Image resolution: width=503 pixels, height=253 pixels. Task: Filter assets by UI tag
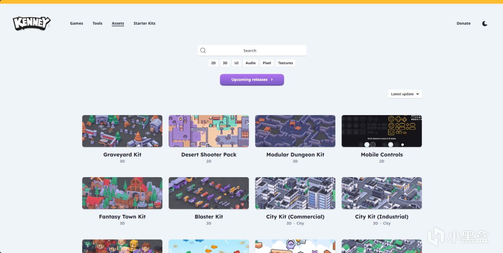tap(237, 63)
